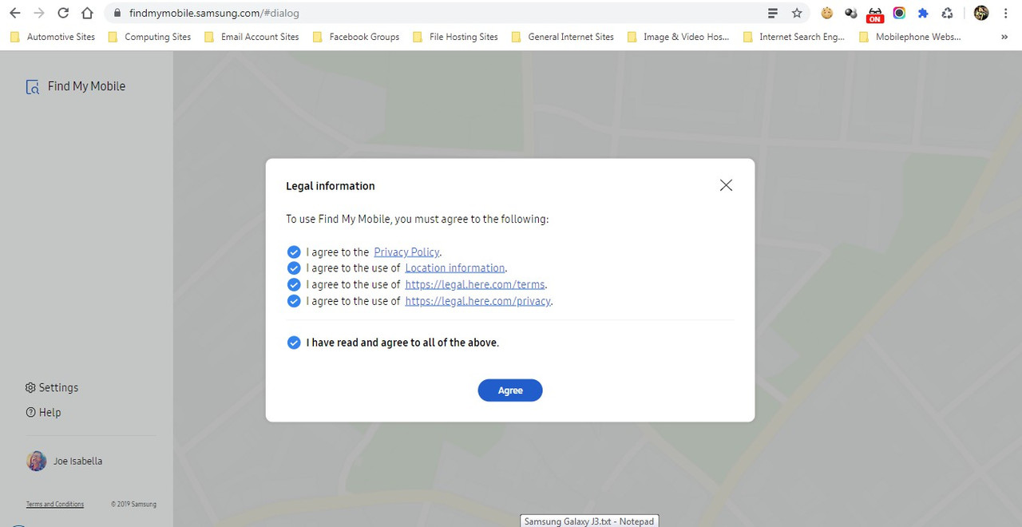
Task: Open the https://legal.here.com/privacy link
Action: (477, 302)
